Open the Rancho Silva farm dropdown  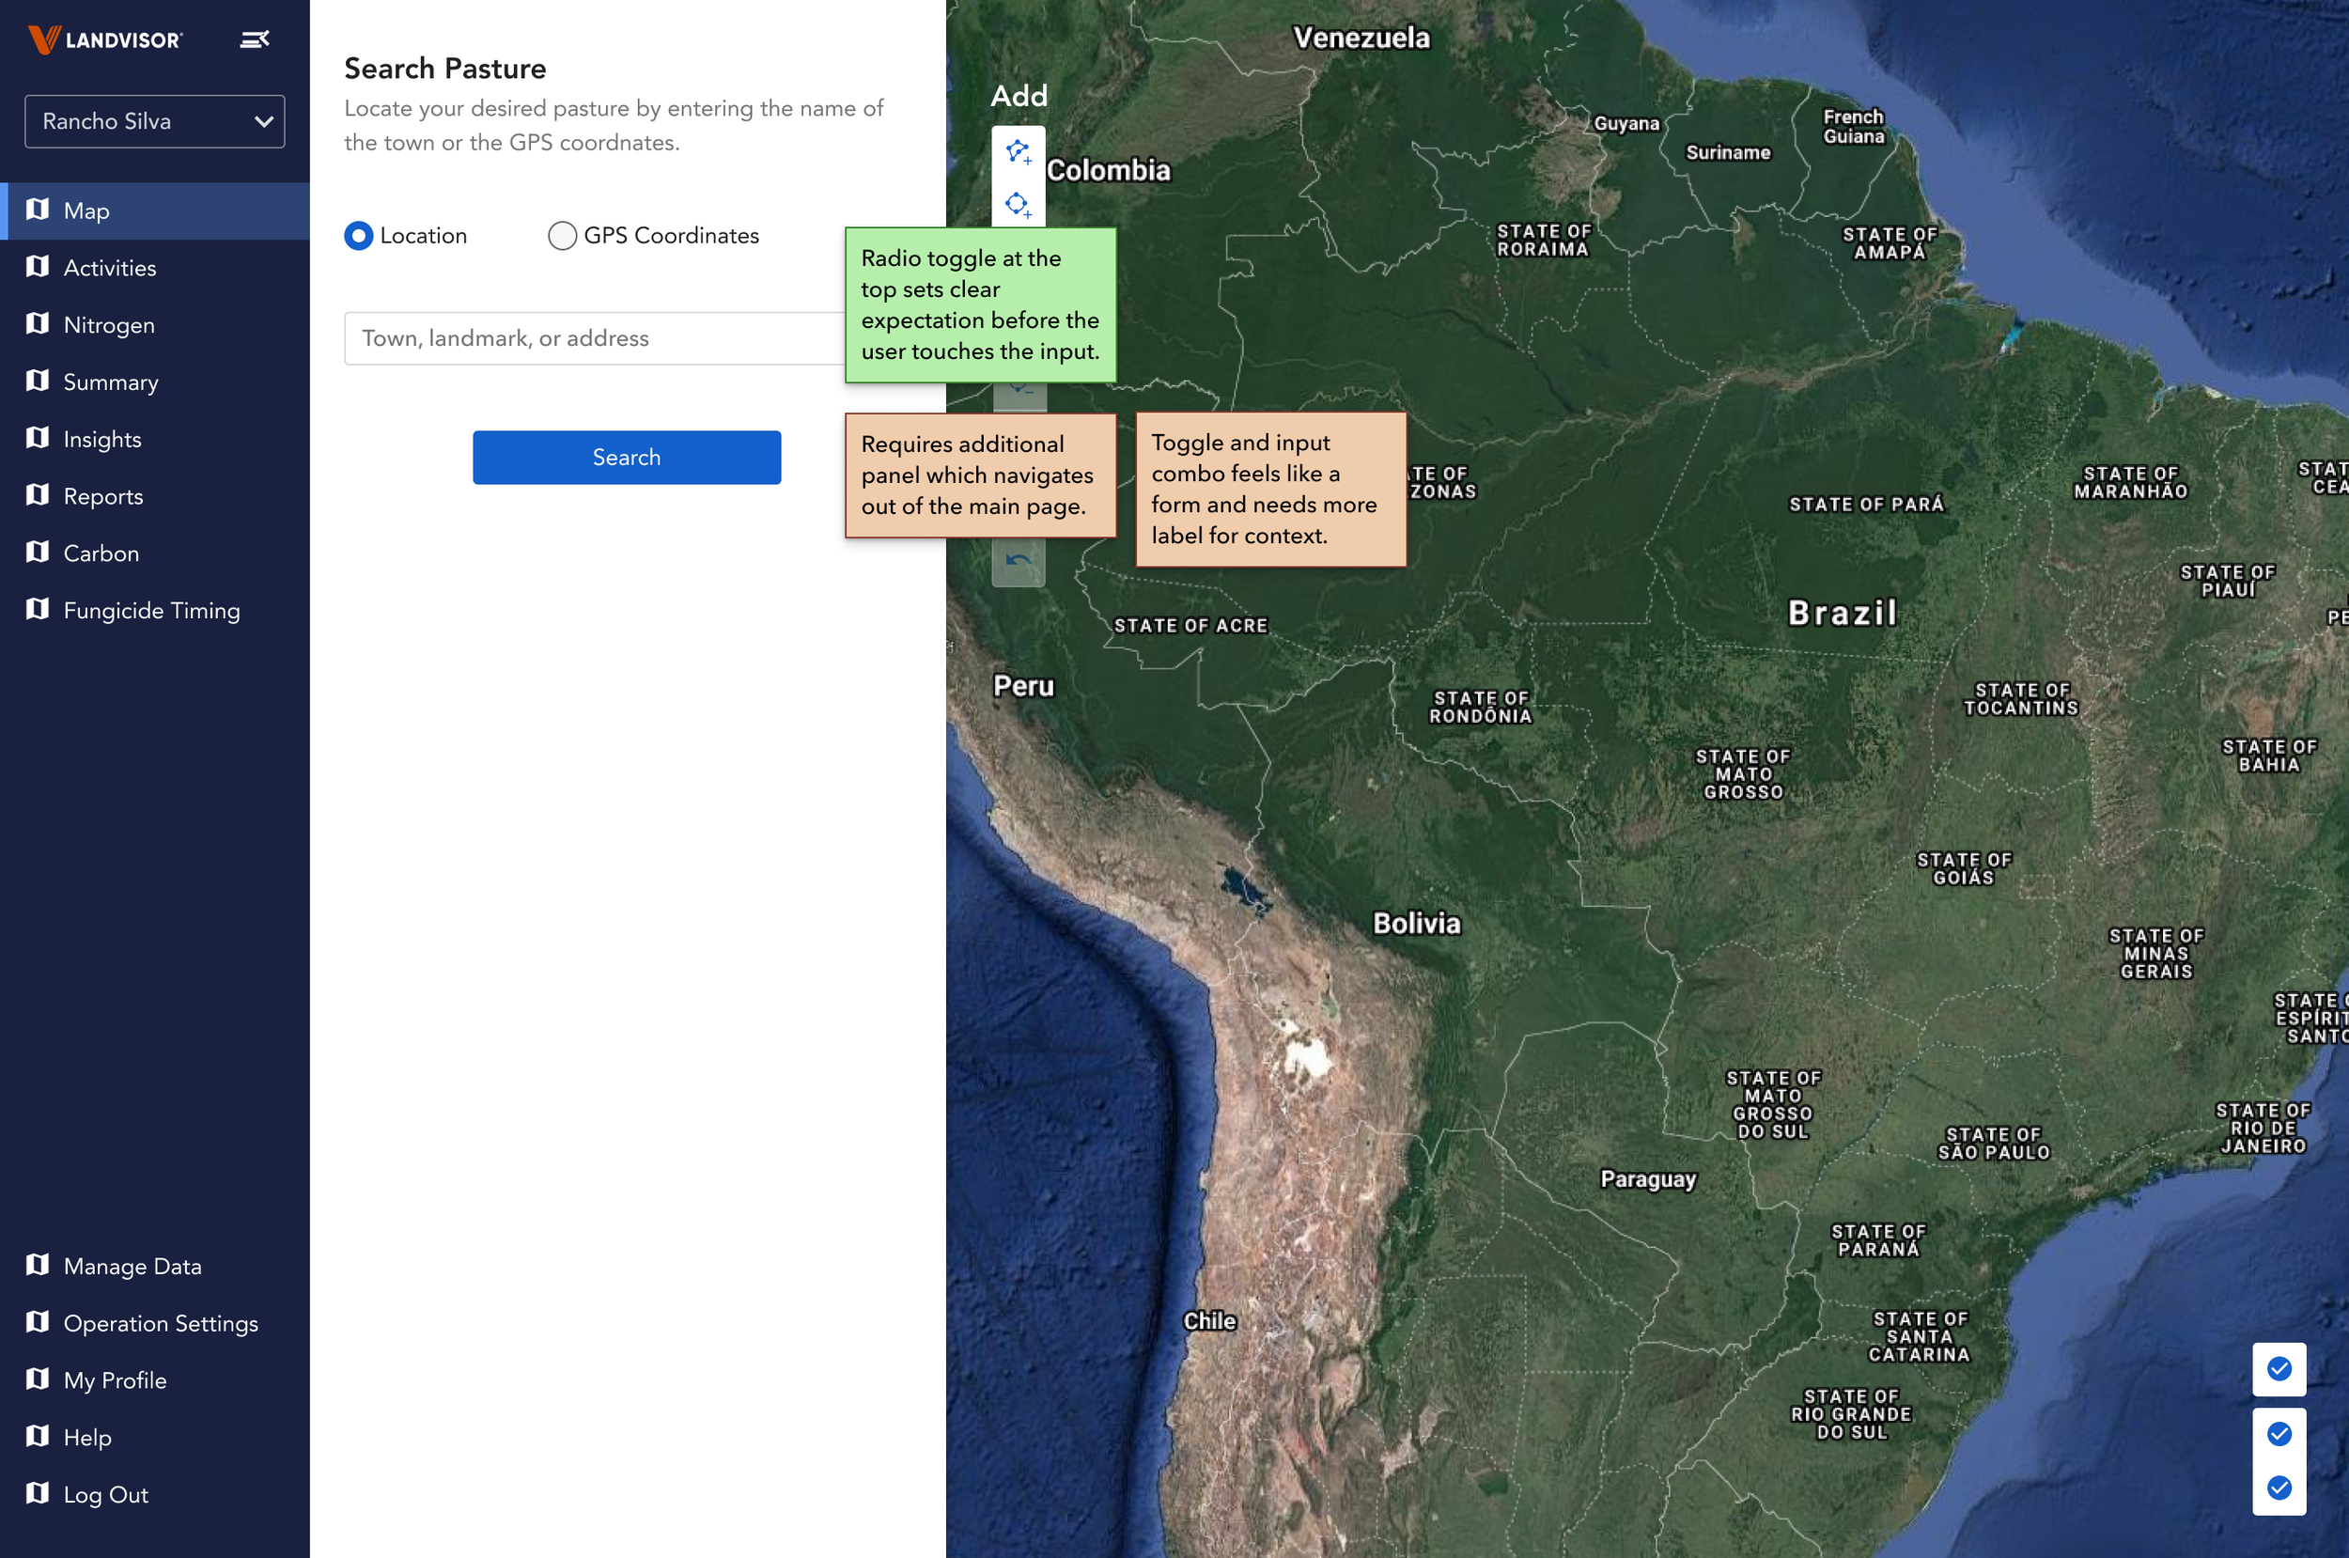click(154, 121)
